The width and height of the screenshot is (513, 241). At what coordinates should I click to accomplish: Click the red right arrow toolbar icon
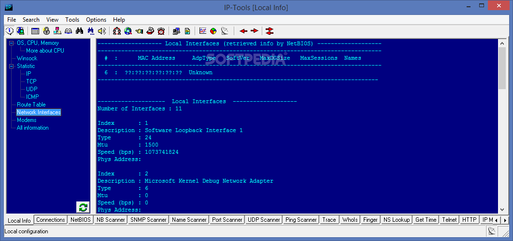tap(255, 31)
